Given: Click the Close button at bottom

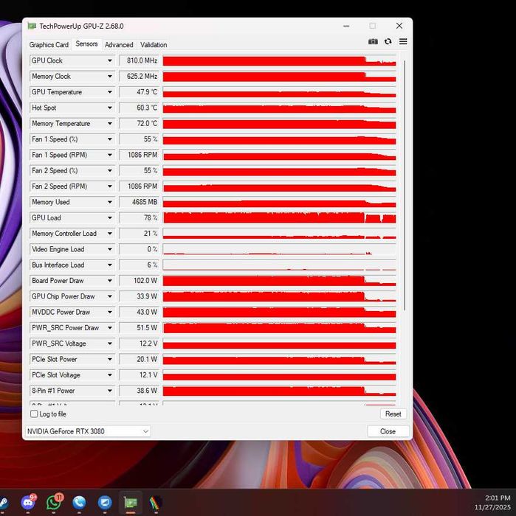Looking at the screenshot, I should pyautogui.click(x=388, y=431).
